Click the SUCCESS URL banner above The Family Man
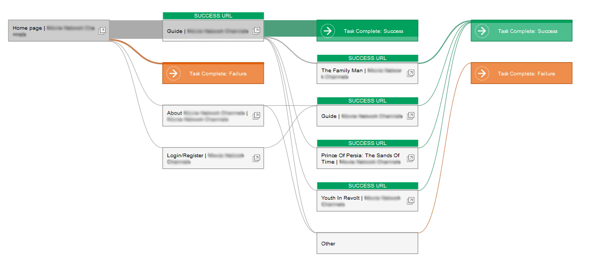Image resolution: width=602 pixels, height=264 pixels. click(367, 58)
